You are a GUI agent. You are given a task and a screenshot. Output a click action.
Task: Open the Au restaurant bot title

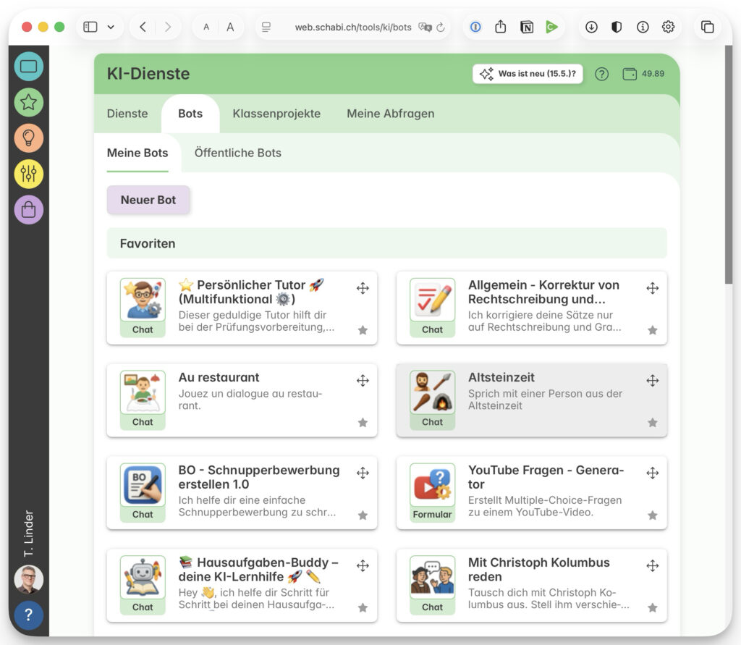pyautogui.click(x=219, y=377)
